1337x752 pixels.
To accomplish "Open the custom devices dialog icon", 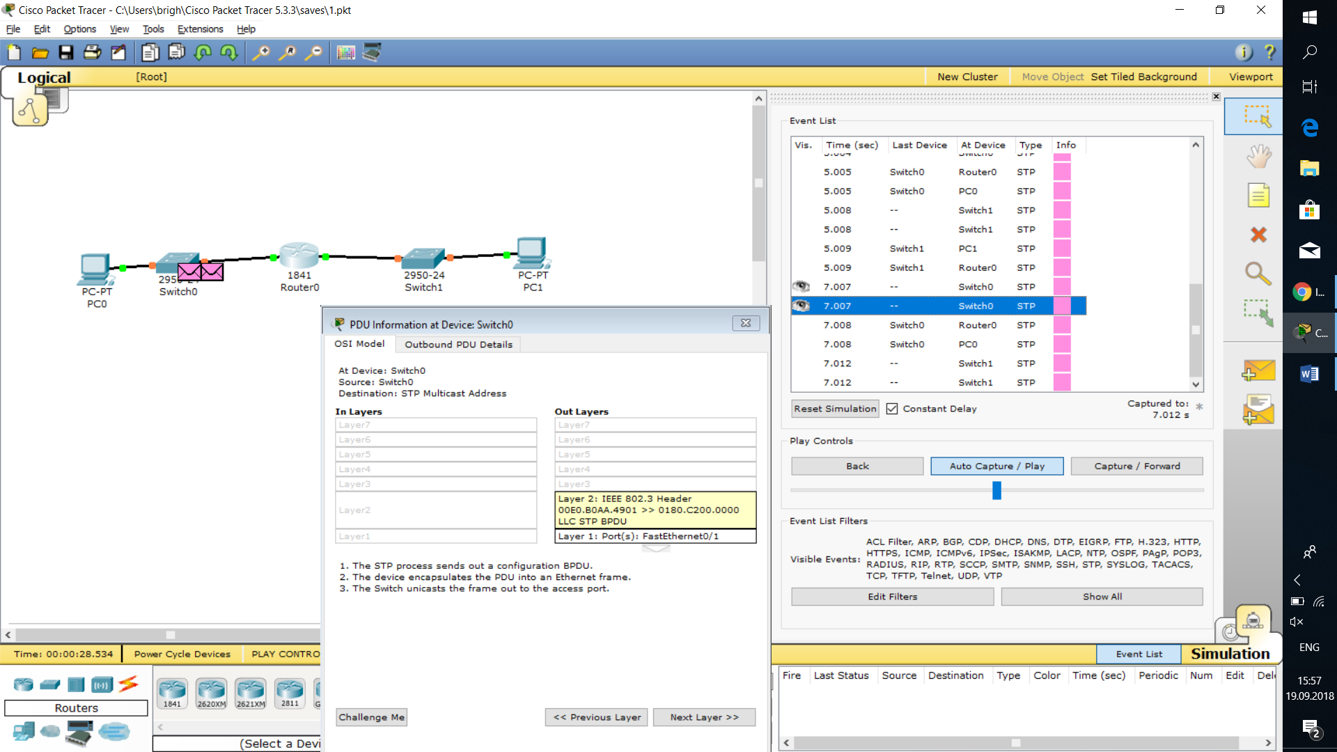I will click(x=372, y=53).
